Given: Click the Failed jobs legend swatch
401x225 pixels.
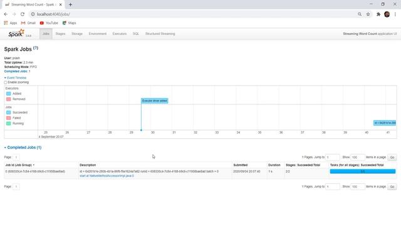Looking at the screenshot, I should (8, 118).
